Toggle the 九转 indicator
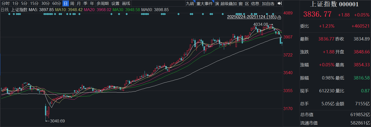This screenshot has height=127, width=371. click(x=190, y=4)
